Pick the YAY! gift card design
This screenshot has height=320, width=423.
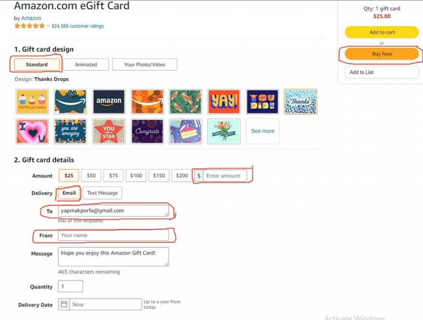coord(224,101)
